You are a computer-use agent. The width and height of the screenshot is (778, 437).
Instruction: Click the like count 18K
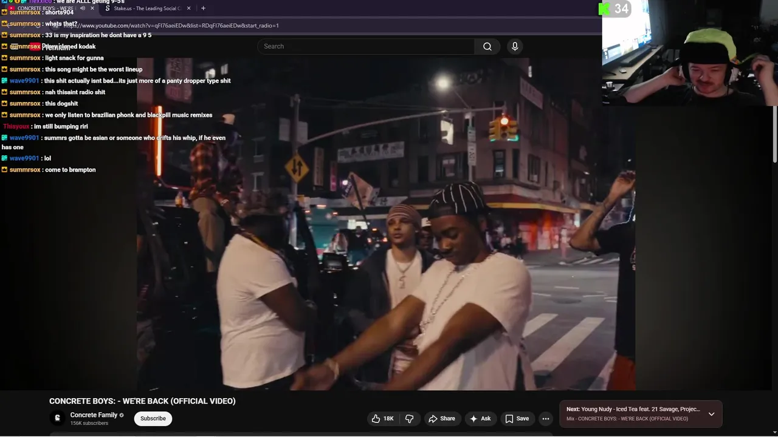(388, 419)
